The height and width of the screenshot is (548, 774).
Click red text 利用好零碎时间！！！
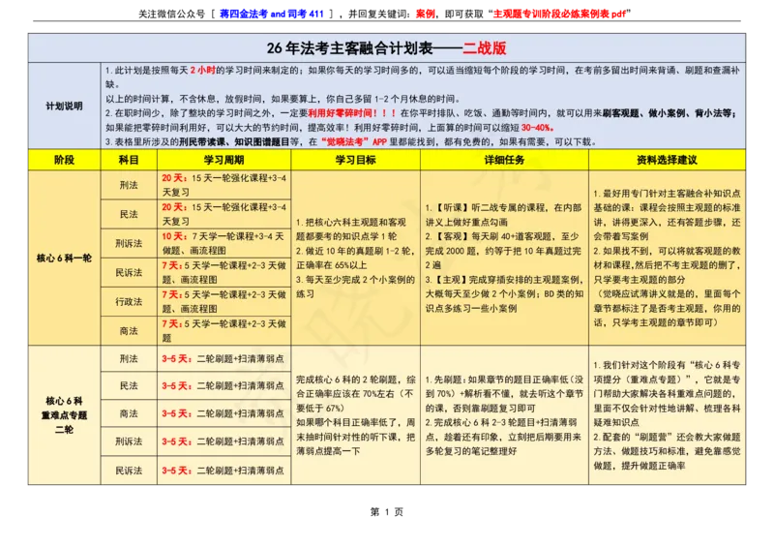(x=351, y=113)
